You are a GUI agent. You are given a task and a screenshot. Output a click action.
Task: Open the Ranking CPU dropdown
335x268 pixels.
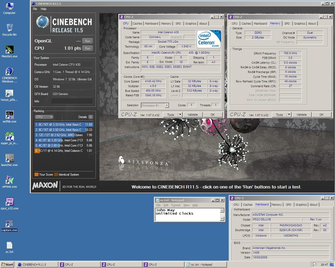[44, 117]
